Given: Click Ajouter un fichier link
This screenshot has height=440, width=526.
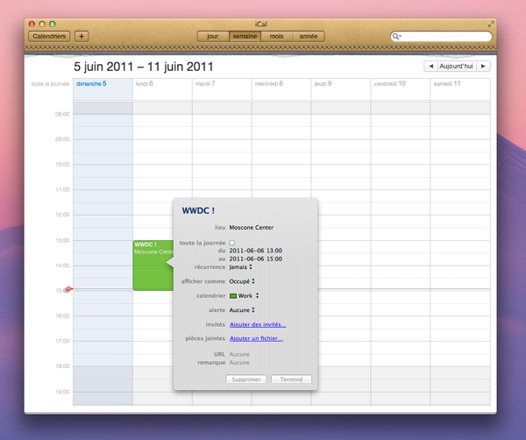Looking at the screenshot, I should (x=256, y=338).
